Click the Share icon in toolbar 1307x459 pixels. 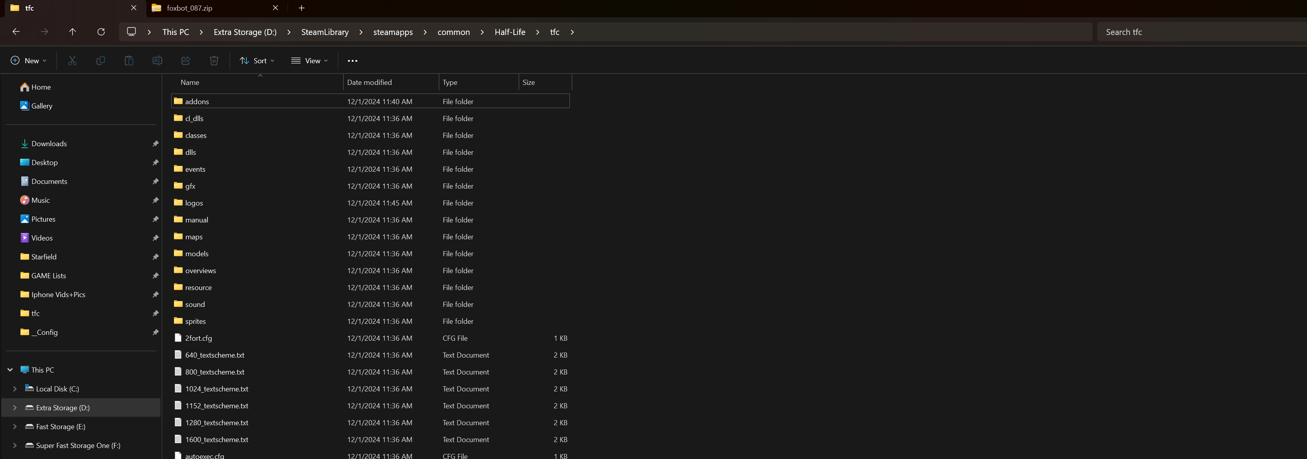186,61
